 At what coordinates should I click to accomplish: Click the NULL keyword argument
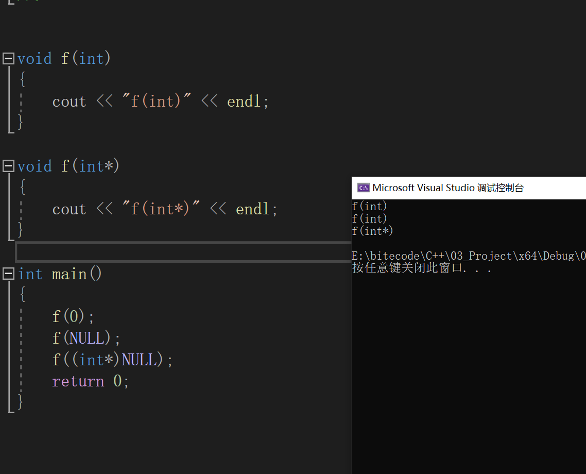tap(87, 337)
